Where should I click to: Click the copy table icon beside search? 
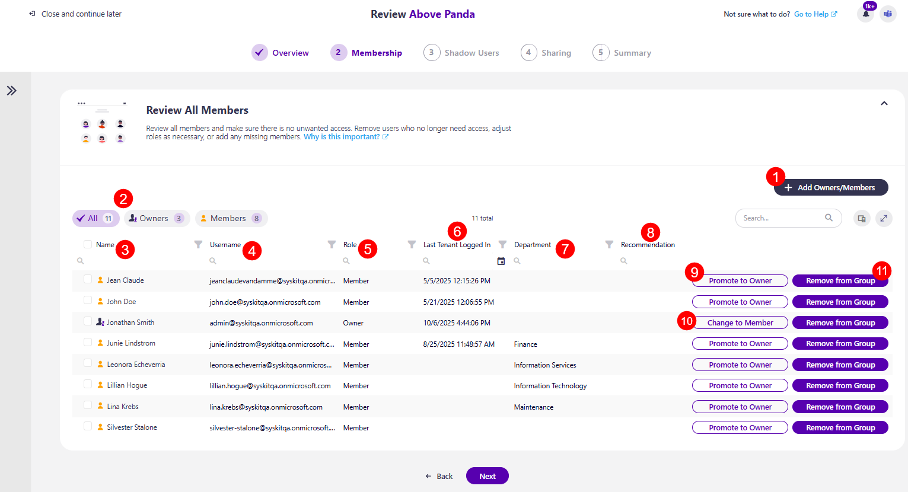click(x=861, y=218)
